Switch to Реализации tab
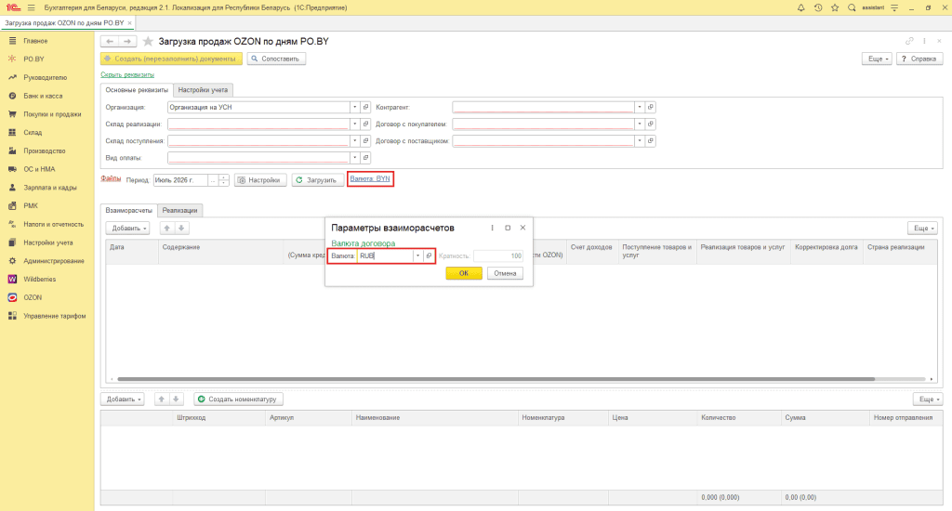Viewport: 952px width, 511px height. 179,211
